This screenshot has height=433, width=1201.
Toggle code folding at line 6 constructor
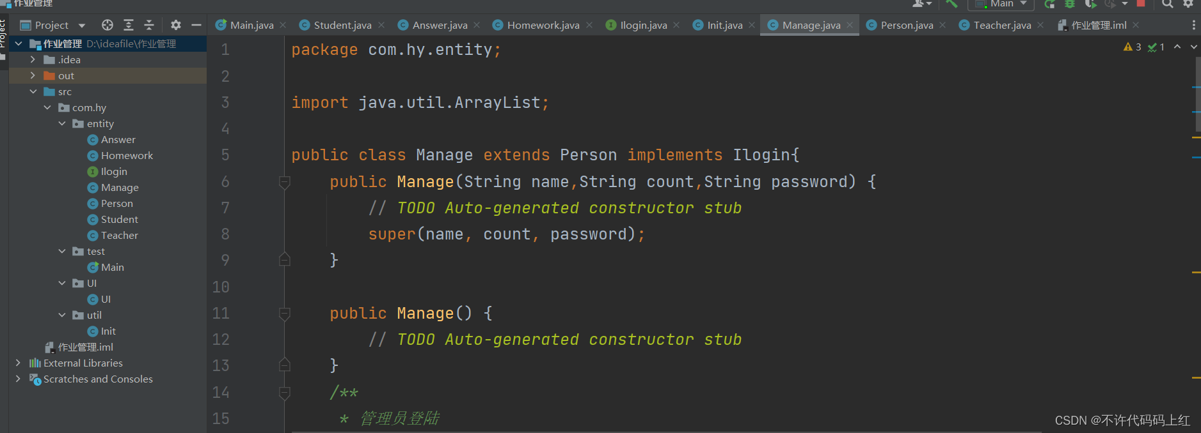pos(285,183)
